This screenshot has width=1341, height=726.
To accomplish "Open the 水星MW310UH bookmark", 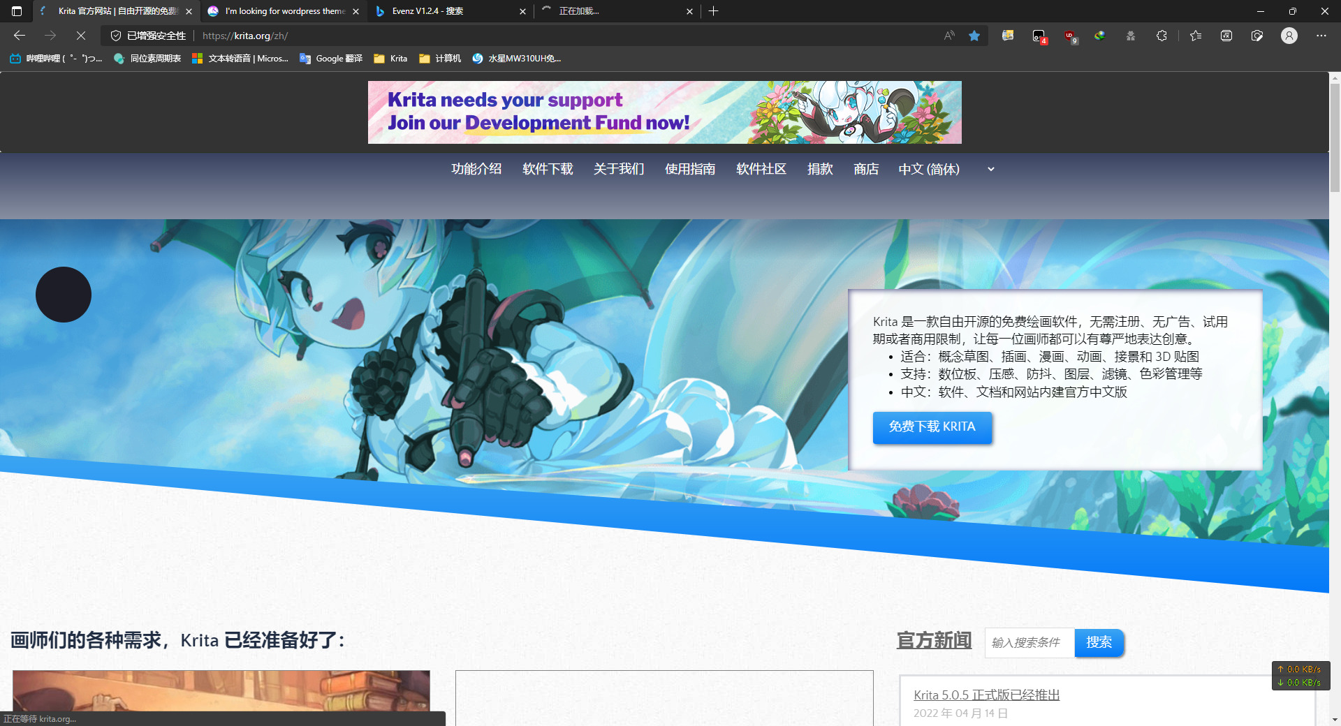I will pos(517,59).
